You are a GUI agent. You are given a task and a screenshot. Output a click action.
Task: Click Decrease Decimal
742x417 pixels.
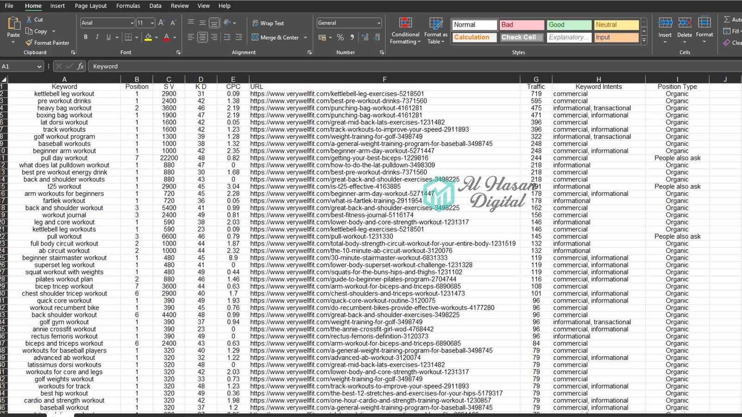(x=377, y=37)
